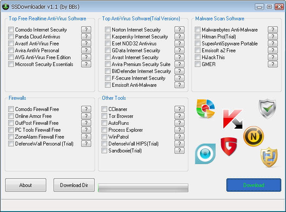The height and width of the screenshot is (212, 286).
Task: Click the Norton yellow circle logo icon
Action: [x=254, y=136]
